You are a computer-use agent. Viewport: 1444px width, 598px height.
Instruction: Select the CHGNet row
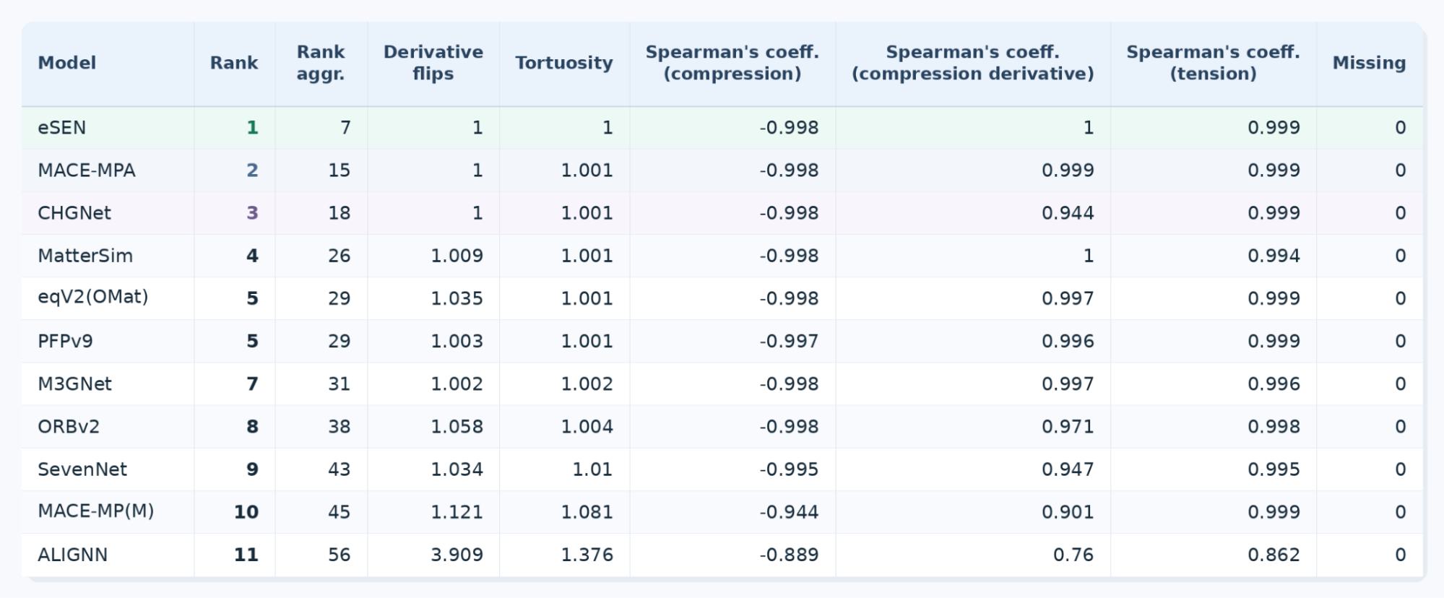click(x=722, y=213)
